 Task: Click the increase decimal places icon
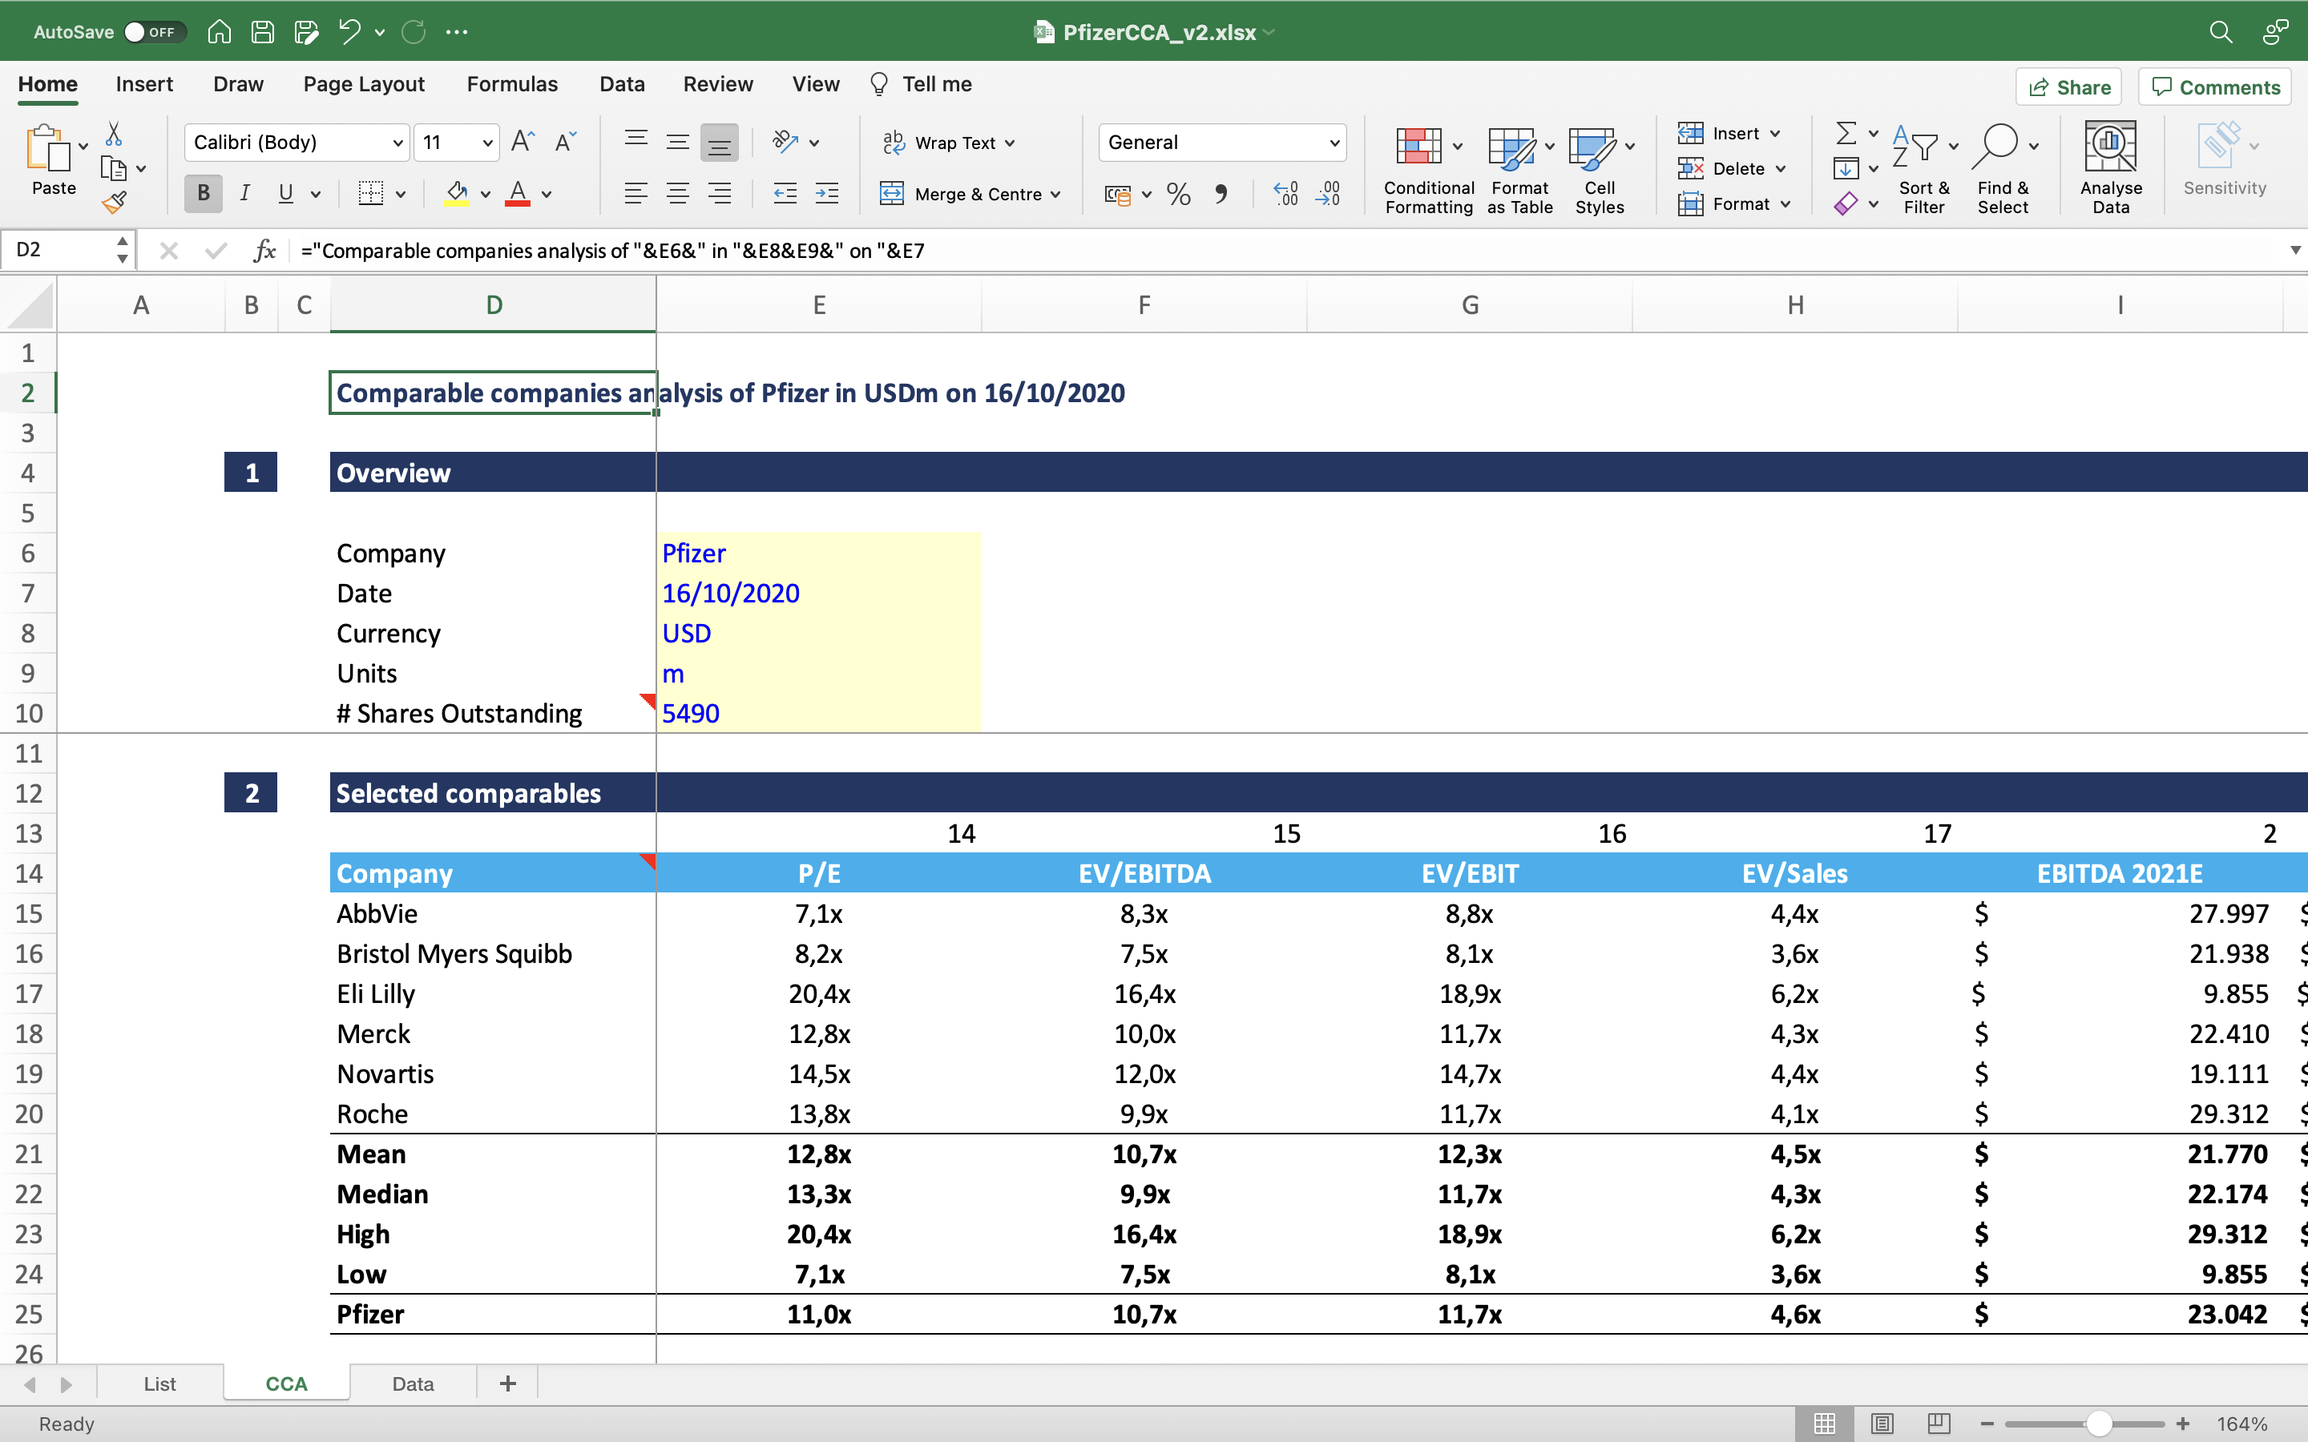(1285, 195)
